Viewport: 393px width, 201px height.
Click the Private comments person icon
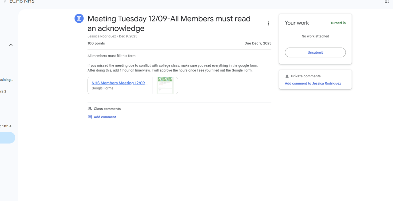click(x=287, y=76)
